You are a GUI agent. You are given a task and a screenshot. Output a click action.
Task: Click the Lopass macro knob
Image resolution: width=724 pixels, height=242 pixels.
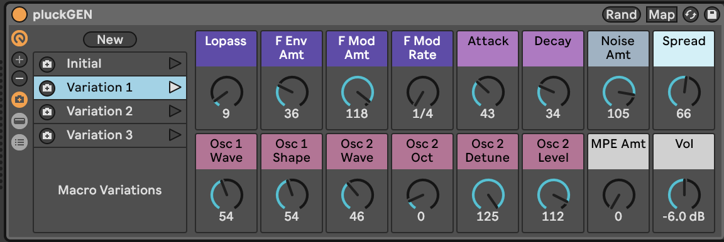tap(226, 92)
